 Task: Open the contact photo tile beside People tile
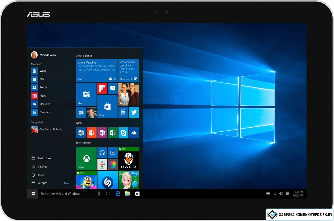[91, 112]
